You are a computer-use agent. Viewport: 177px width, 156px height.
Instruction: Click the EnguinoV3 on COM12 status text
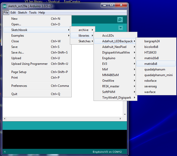[107, 152]
